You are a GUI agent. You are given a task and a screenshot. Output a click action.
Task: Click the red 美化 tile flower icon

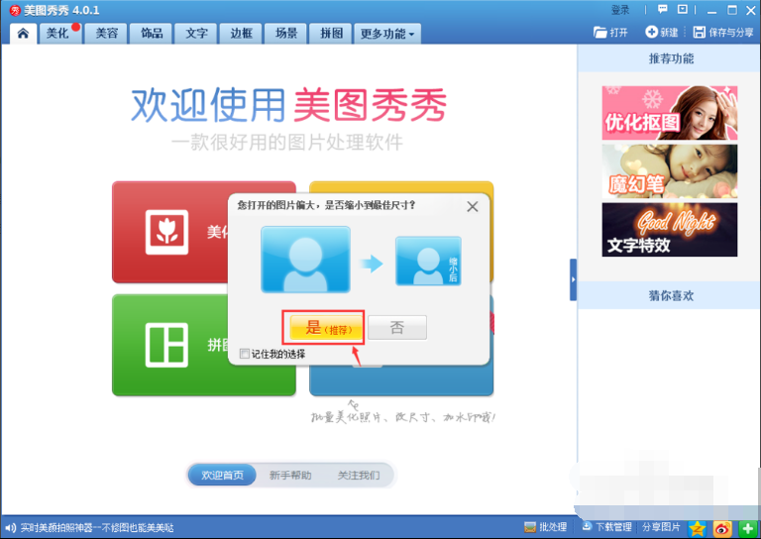click(166, 232)
